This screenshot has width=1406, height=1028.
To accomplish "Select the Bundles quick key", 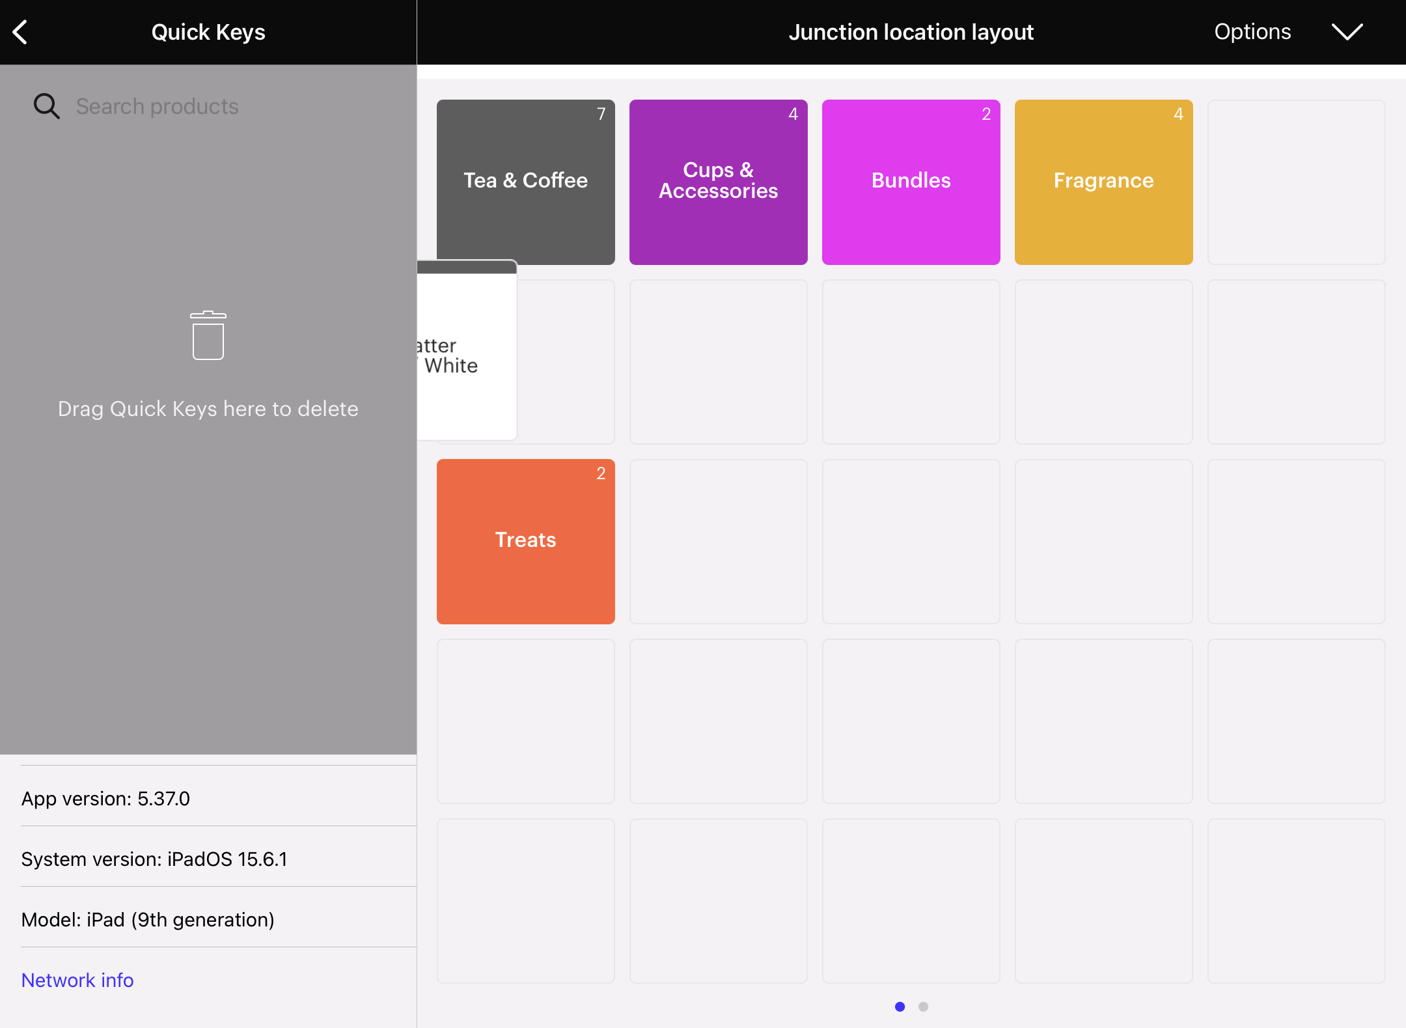I will click(911, 181).
